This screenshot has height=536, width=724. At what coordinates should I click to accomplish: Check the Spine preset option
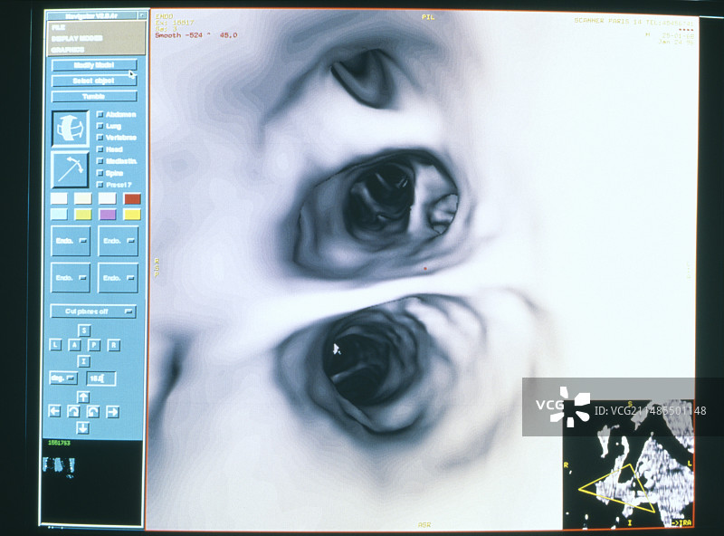coord(100,172)
